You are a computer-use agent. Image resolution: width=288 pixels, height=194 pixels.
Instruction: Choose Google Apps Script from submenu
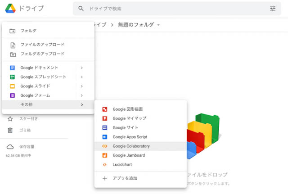[140, 137]
